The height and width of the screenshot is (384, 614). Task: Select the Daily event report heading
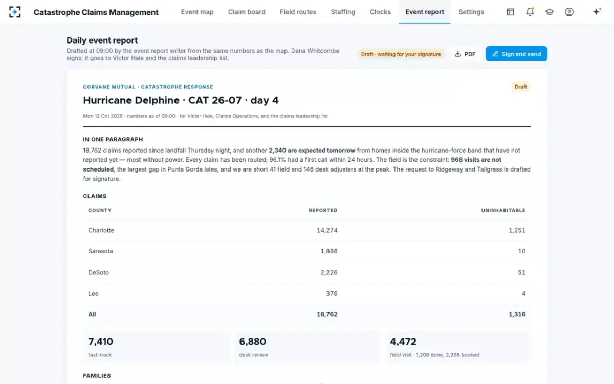[x=102, y=40]
